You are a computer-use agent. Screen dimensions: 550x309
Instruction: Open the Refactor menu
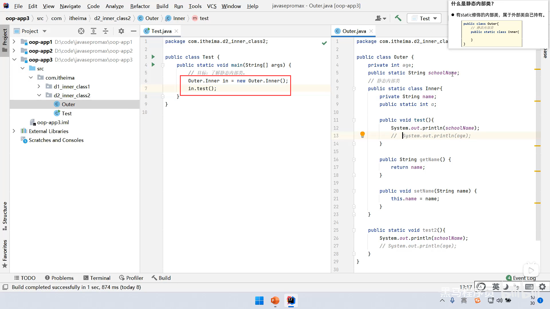pos(140,6)
